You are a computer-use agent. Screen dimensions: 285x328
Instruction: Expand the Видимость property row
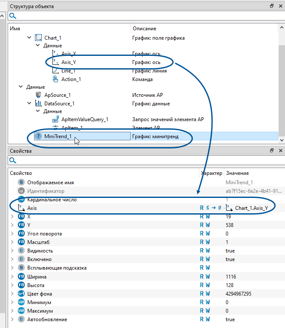(12, 251)
